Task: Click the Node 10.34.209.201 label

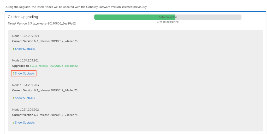Action: [26, 60]
